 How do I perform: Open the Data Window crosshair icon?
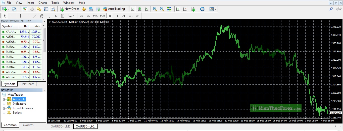[32, 9]
